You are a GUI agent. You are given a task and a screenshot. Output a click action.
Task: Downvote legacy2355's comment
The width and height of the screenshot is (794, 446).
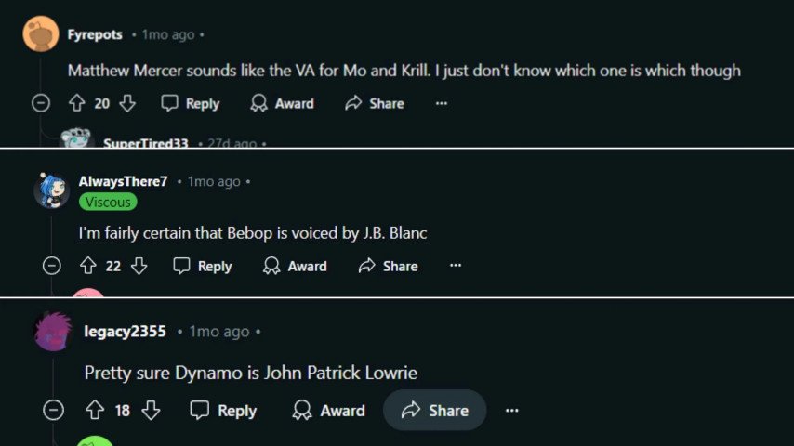pyautogui.click(x=150, y=410)
